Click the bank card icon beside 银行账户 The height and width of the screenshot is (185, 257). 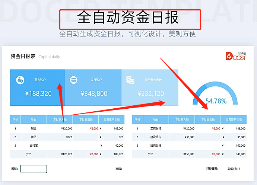[x=74, y=80]
